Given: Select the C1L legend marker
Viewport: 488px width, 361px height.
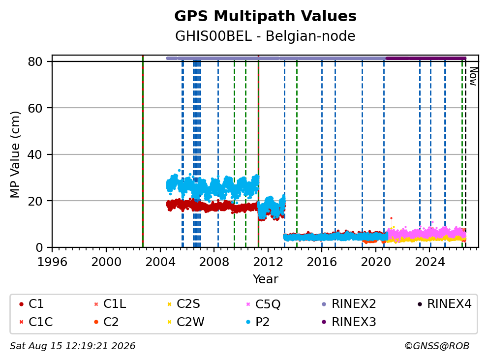Looking at the screenshot, I should [x=96, y=304].
